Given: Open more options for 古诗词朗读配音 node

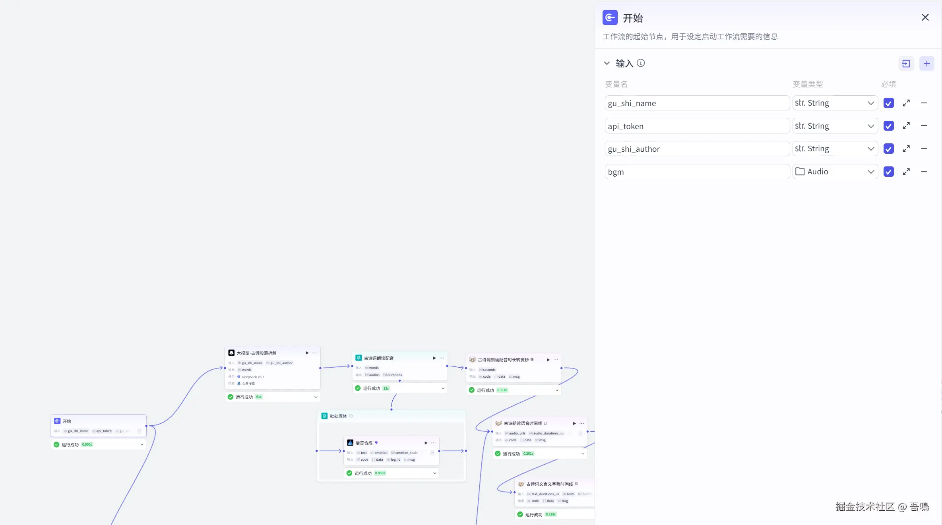Looking at the screenshot, I should [x=442, y=358].
